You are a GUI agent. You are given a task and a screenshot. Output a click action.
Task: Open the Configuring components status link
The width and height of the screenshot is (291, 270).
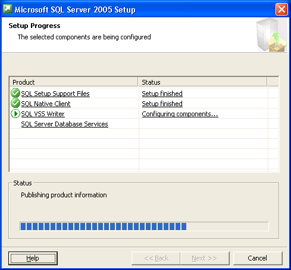pos(180,114)
